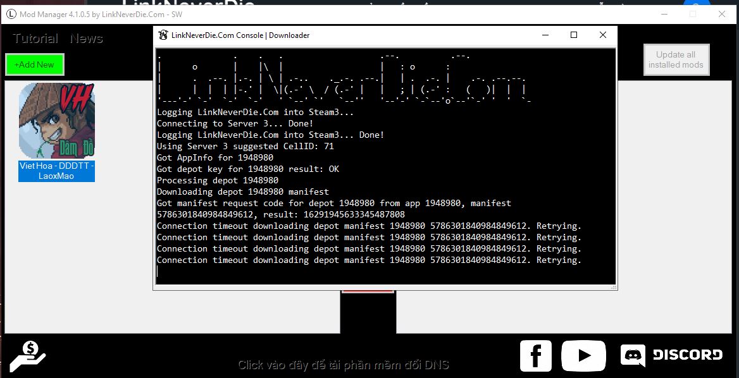Open the Facebook page icon

pos(535,356)
